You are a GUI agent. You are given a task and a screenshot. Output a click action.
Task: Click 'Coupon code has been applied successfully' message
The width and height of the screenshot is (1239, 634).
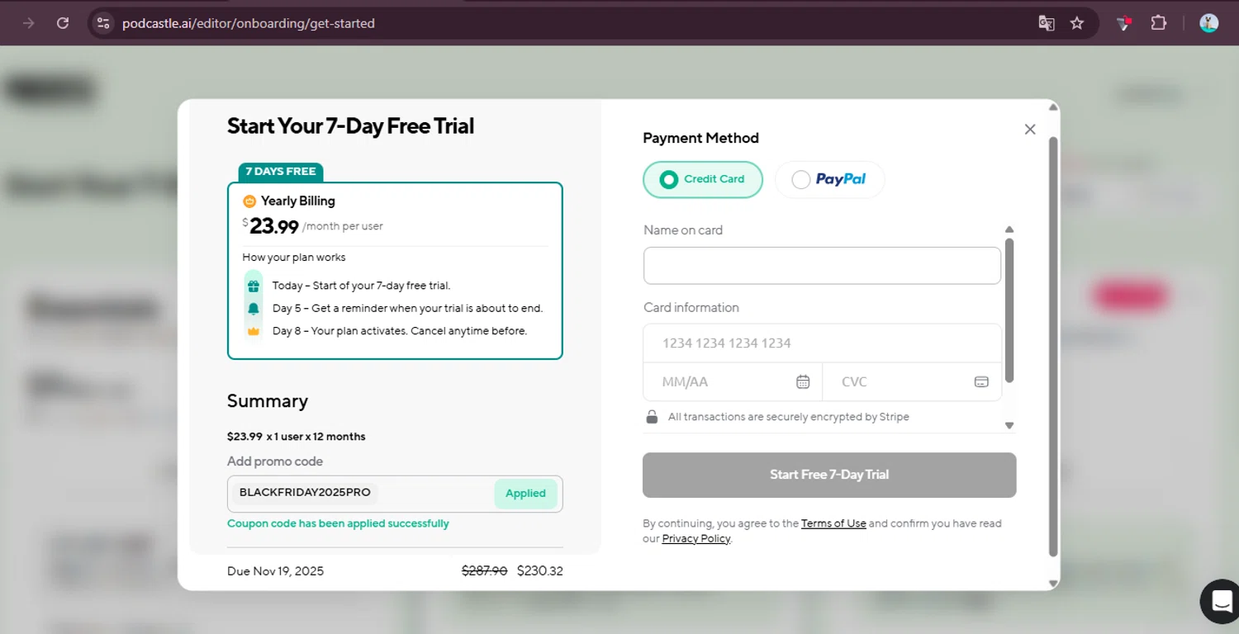coord(339,523)
